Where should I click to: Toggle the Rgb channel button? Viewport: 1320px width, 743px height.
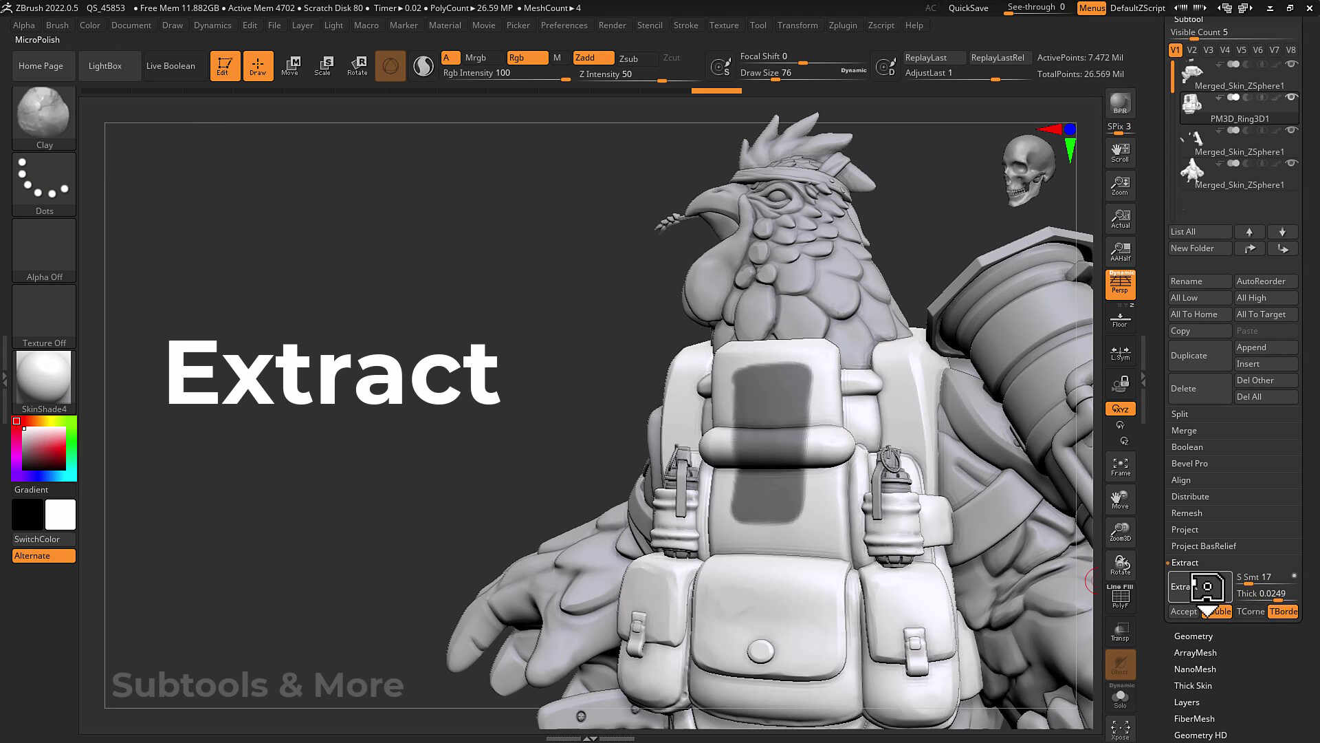pyautogui.click(x=527, y=58)
